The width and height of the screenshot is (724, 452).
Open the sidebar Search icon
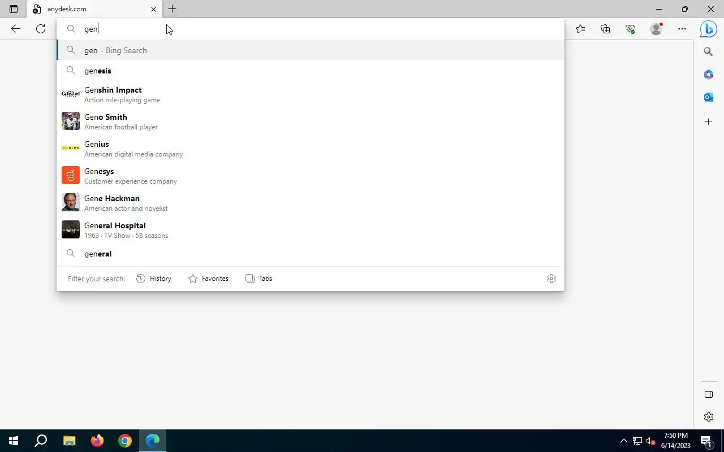708,52
